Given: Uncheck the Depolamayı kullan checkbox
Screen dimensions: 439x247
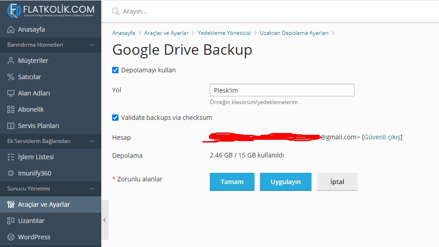Looking at the screenshot, I should point(115,70).
